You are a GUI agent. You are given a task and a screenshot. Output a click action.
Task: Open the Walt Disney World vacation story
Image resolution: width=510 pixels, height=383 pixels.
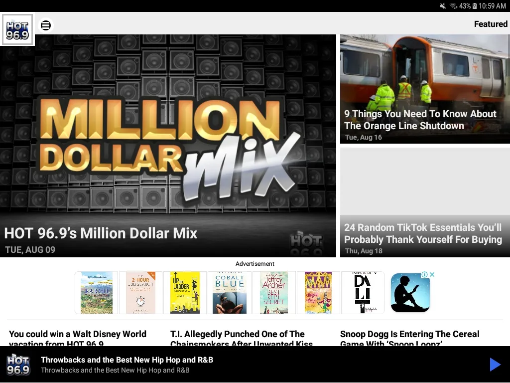click(78, 338)
